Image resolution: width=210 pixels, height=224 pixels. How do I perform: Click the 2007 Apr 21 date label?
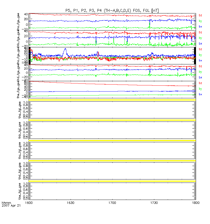click(11, 206)
